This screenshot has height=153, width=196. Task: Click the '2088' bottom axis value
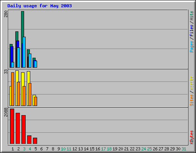tap(6, 112)
